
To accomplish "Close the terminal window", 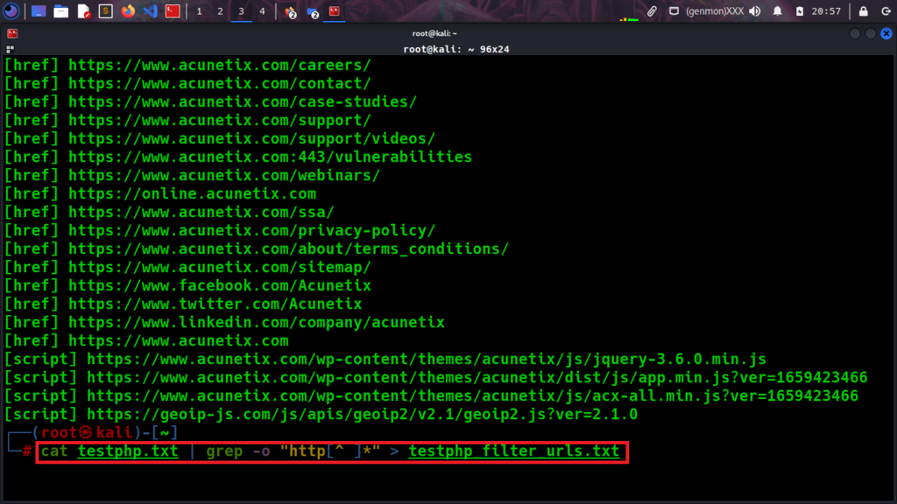I will [885, 33].
